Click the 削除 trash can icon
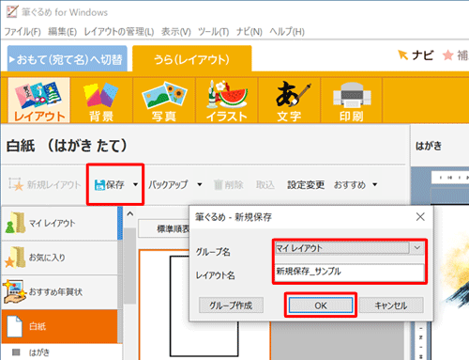This screenshot has width=469, height=360. click(x=218, y=184)
